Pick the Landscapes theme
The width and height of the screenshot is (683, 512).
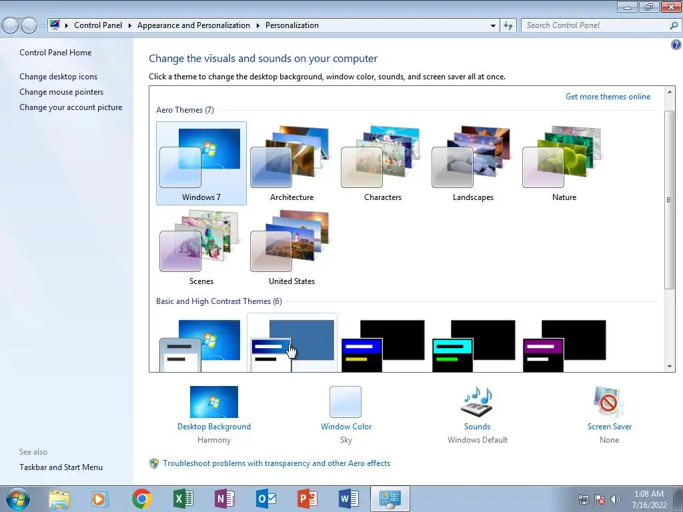point(473,163)
